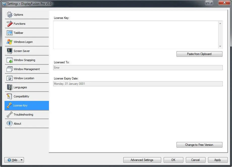Image resolution: width=232 pixels, height=167 pixels.
Task: Click the Screen Saver moon icon
Action: tap(10, 51)
